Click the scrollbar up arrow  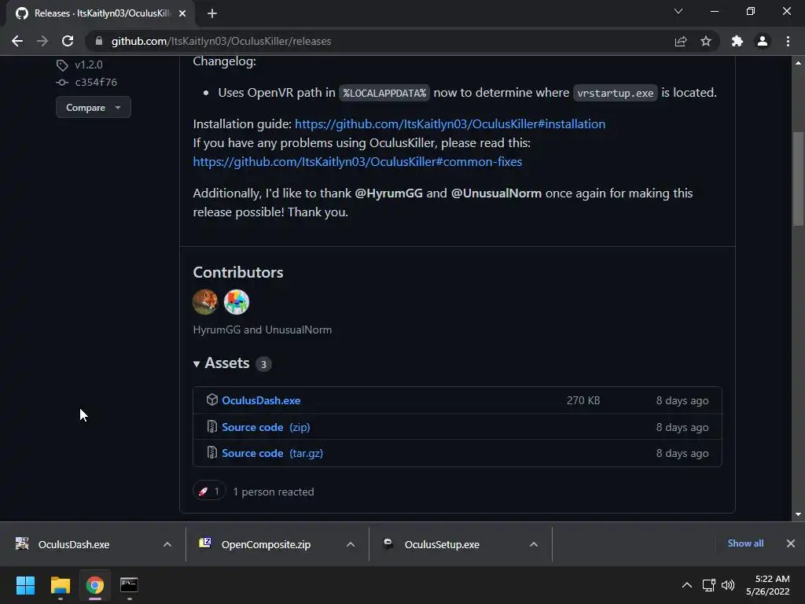pos(799,63)
